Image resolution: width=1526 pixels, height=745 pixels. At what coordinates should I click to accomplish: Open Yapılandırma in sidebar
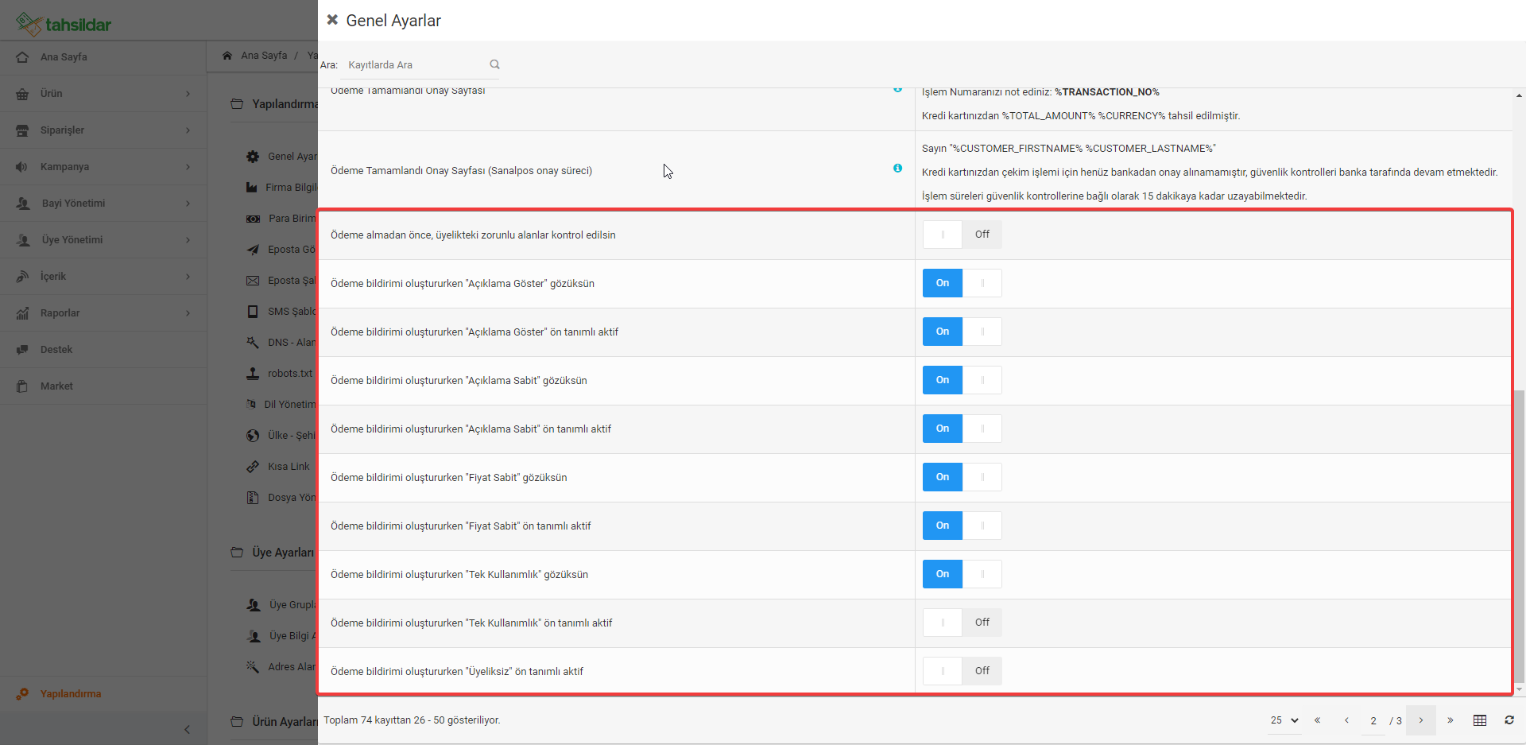[103, 694]
